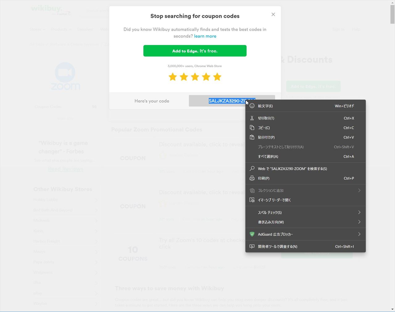395x312 pixels.
Task: Click the third gold rating star
Action: coord(195,77)
